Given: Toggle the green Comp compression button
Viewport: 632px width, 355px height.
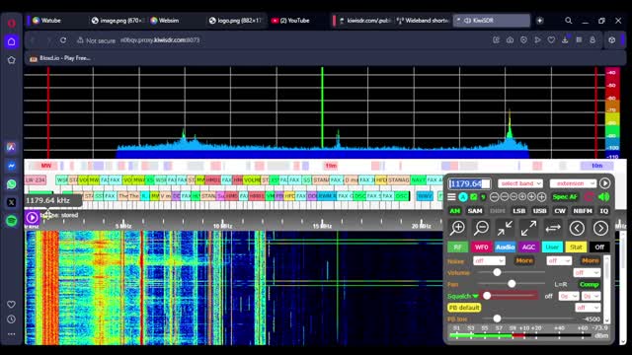Looking at the screenshot, I should [589, 285].
